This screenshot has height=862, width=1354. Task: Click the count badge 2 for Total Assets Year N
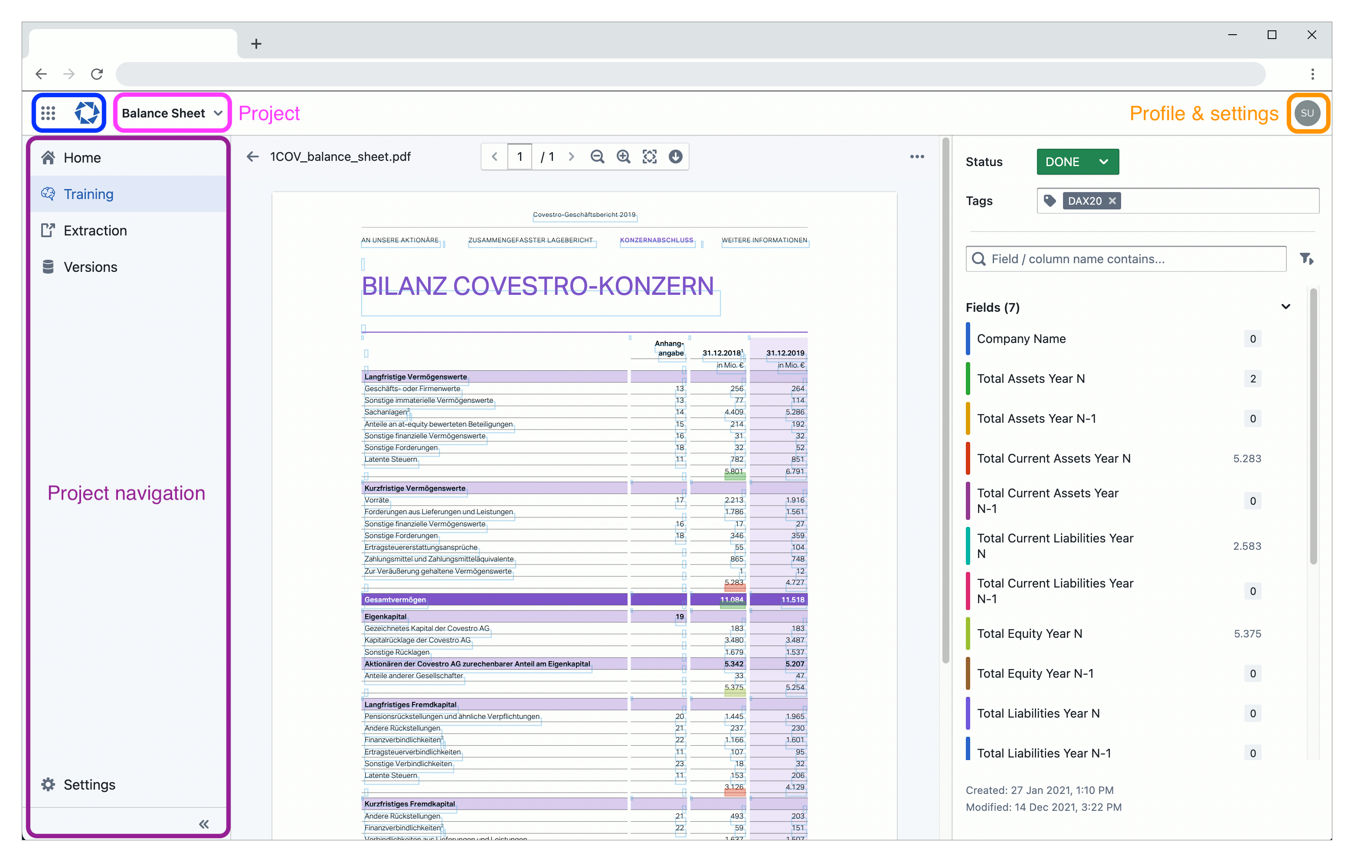pos(1252,379)
